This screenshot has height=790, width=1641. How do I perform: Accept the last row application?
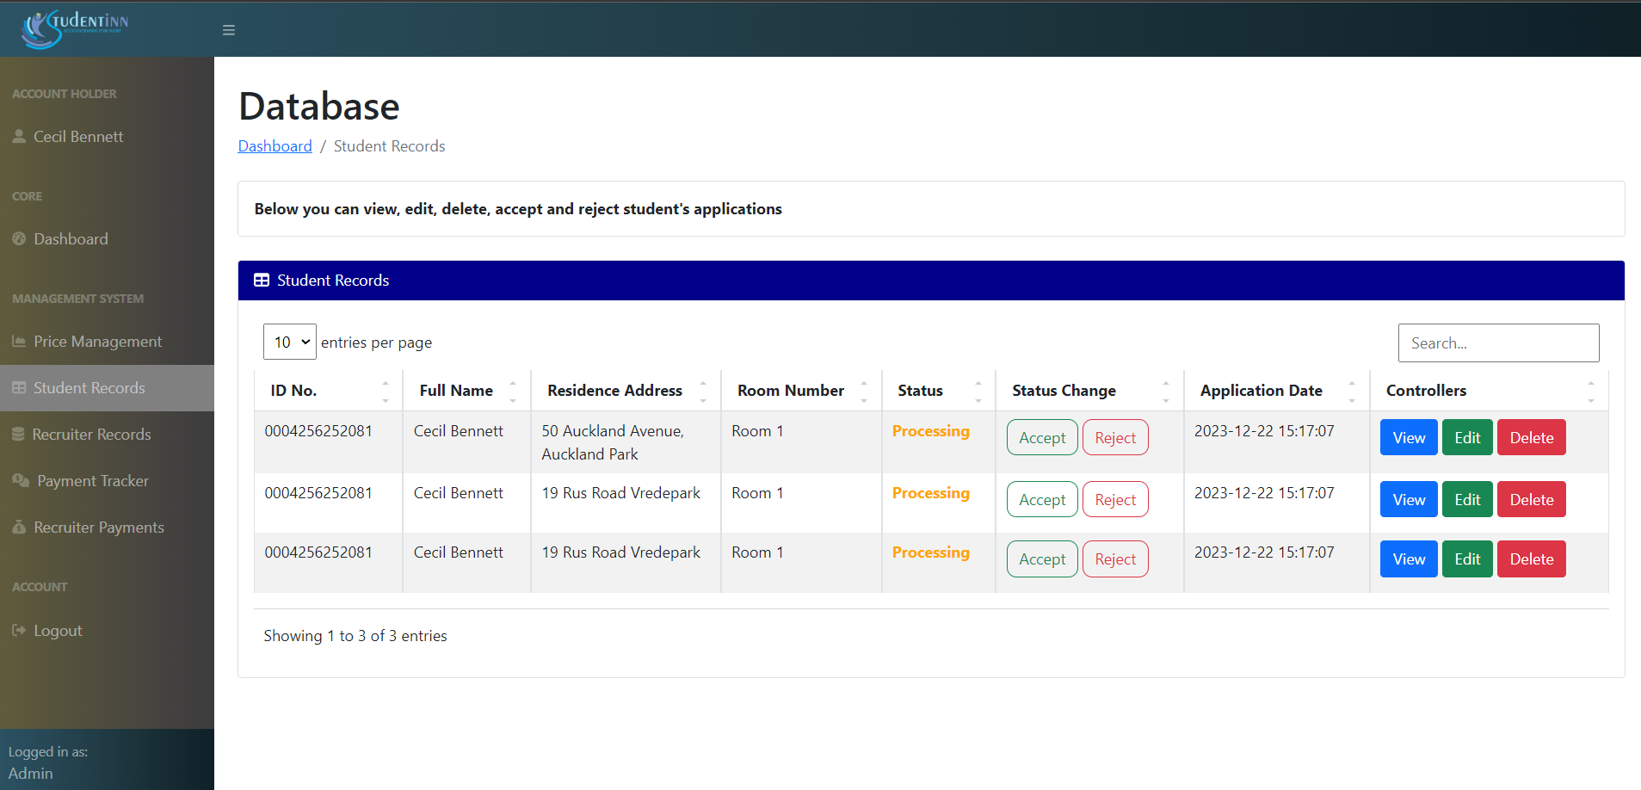[x=1042, y=559]
